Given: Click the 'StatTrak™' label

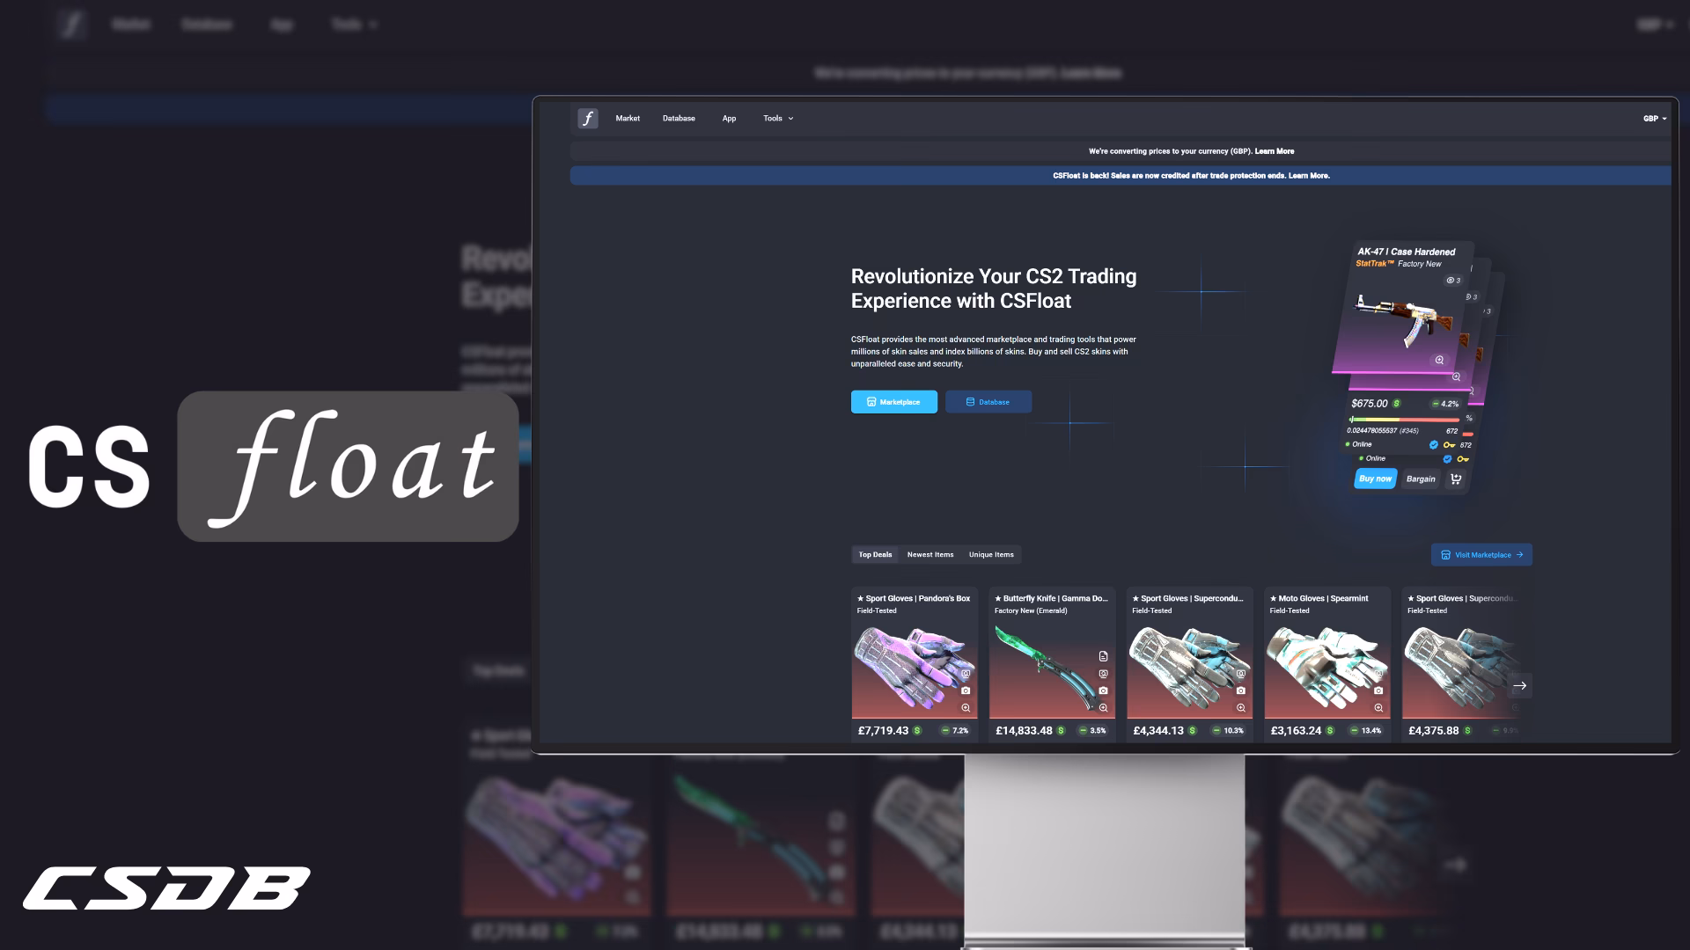Looking at the screenshot, I should click(x=1375, y=264).
